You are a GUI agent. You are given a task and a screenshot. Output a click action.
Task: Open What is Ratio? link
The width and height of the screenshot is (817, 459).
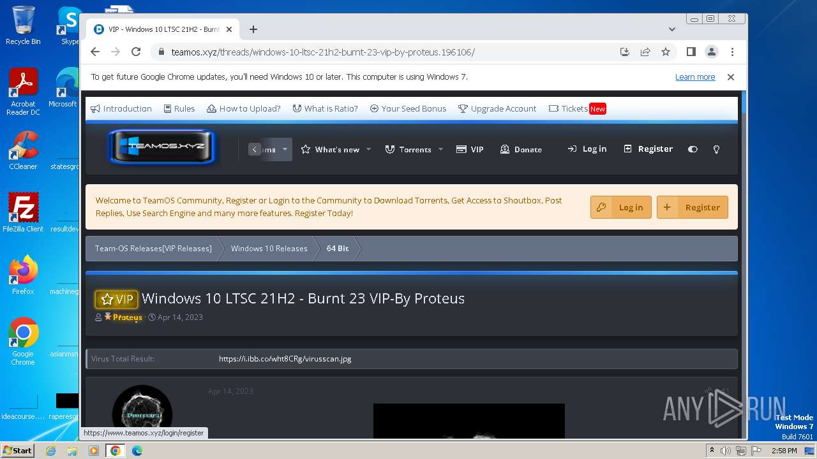(325, 108)
